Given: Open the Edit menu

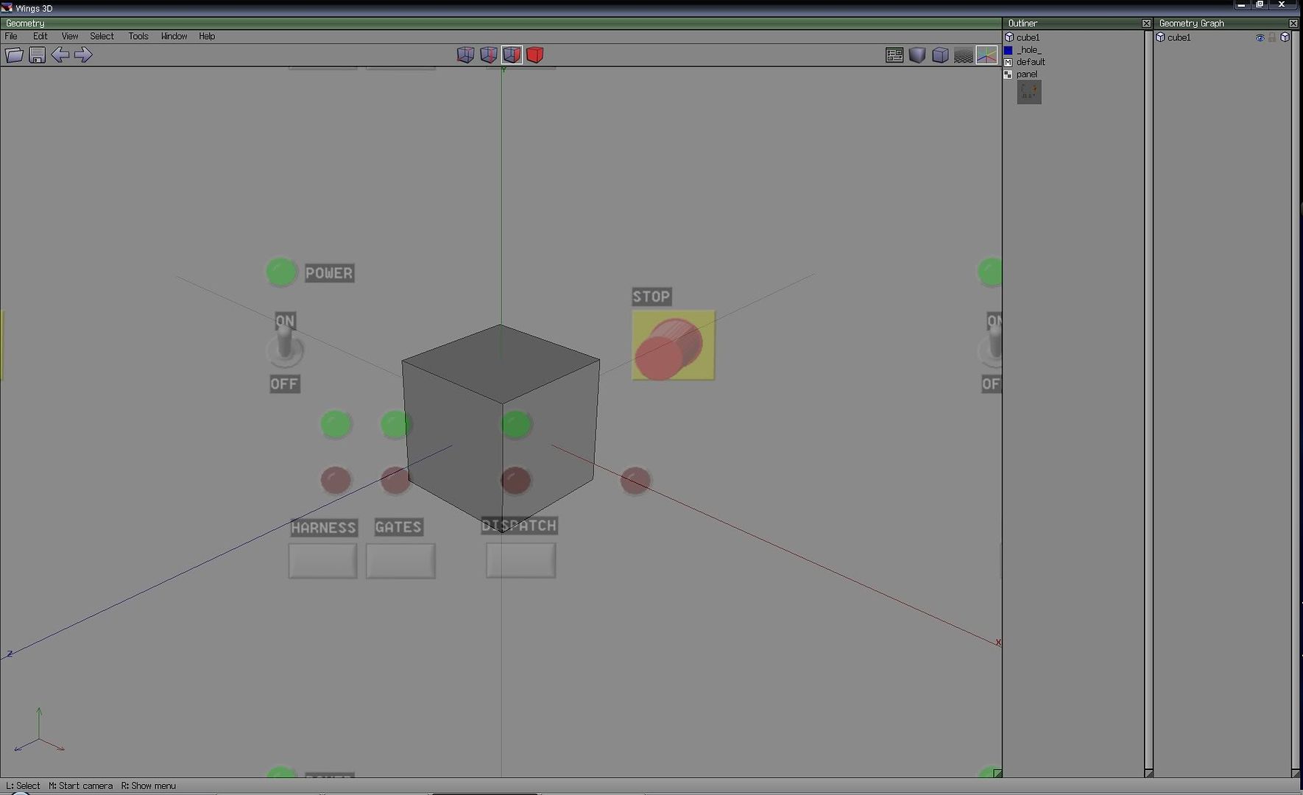Looking at the screenshot, I should pos(40,36).
